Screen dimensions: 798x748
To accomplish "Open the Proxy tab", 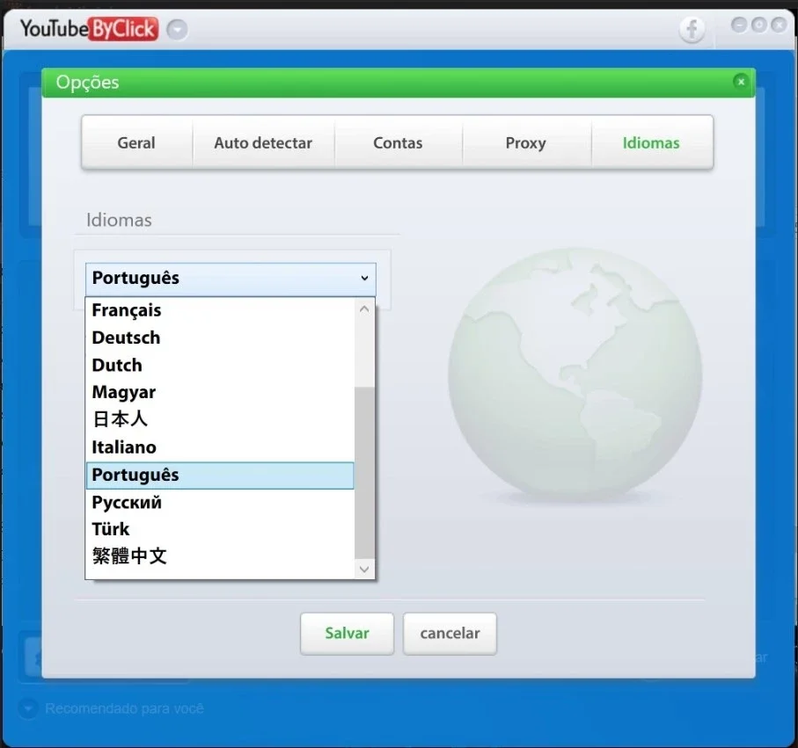I will point(526,142).
